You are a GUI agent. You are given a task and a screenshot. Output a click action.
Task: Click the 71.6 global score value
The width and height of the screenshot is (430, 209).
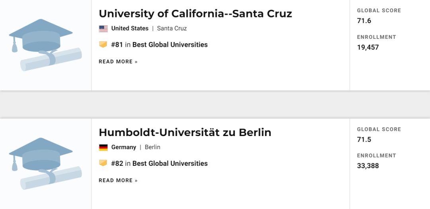[x=364, y=21]
